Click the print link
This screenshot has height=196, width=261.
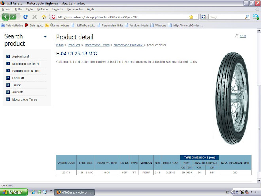(x=243, y=36)
